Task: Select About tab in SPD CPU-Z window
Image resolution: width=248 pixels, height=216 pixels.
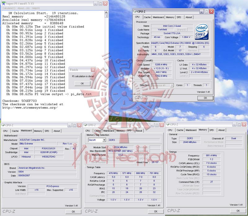Action: coord(139,131)
